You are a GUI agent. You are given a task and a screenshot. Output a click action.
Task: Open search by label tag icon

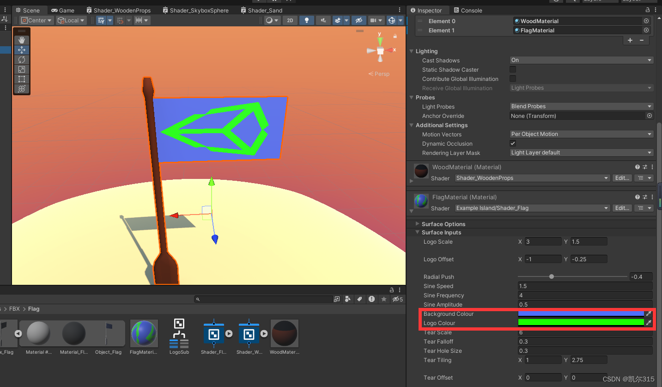coord(359,299)
